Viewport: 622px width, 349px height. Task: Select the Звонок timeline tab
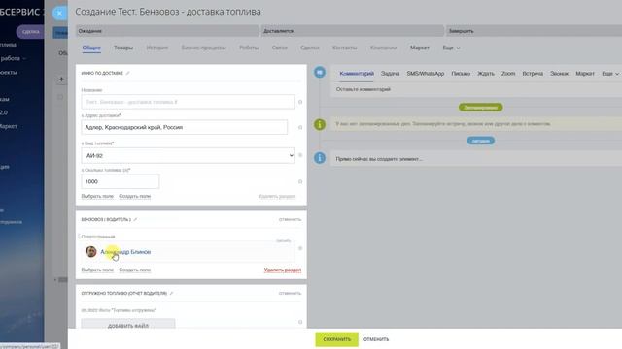pyautogui.click(x=560, y=74)
